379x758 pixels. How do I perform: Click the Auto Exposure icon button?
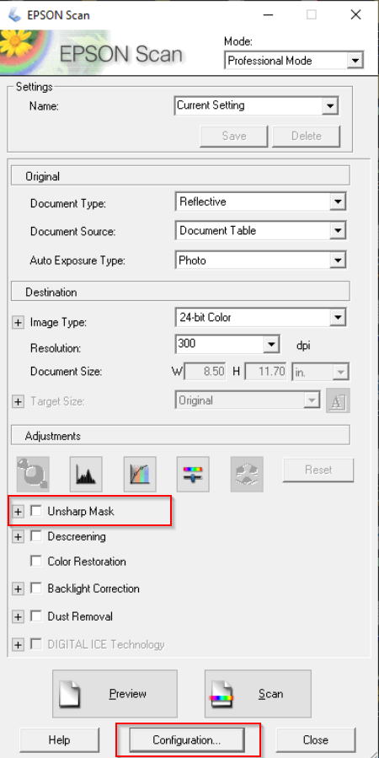(32, 472)
